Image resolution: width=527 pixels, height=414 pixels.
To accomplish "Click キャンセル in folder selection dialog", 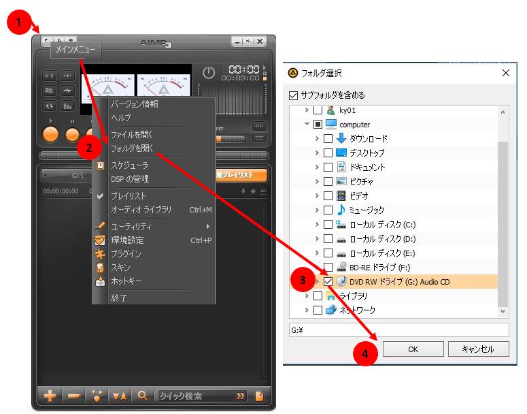I will [x=478, y=349].
